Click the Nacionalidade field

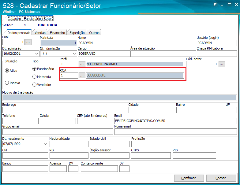tap(69, 144)
